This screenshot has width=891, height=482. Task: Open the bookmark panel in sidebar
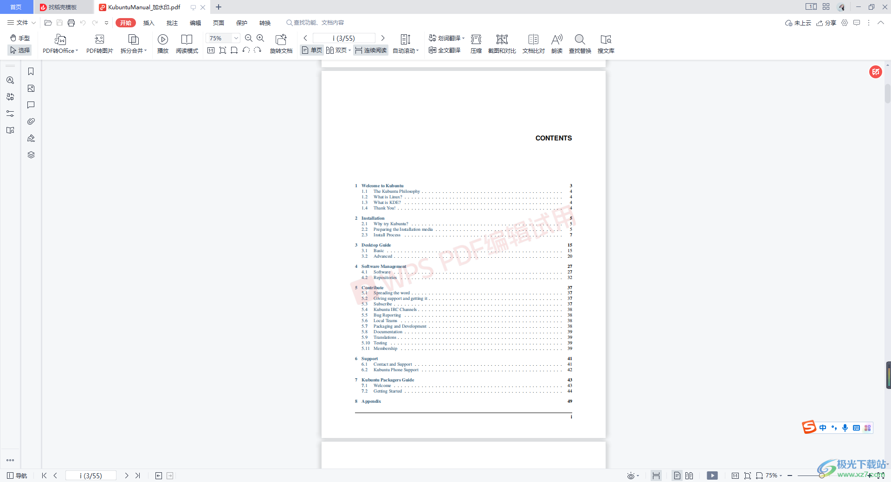(x=31, y=71)
